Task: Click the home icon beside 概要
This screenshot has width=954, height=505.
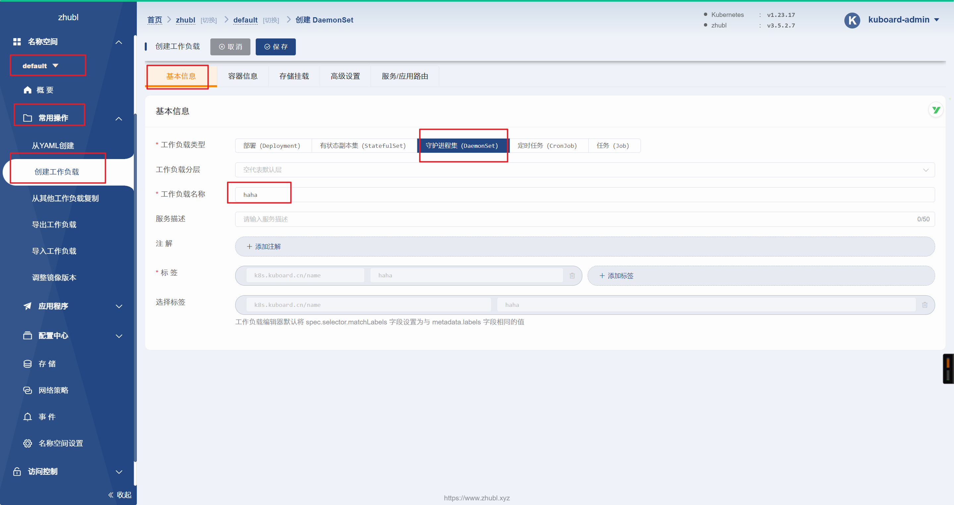Action: pyautogui.click(x=27, y=90)
